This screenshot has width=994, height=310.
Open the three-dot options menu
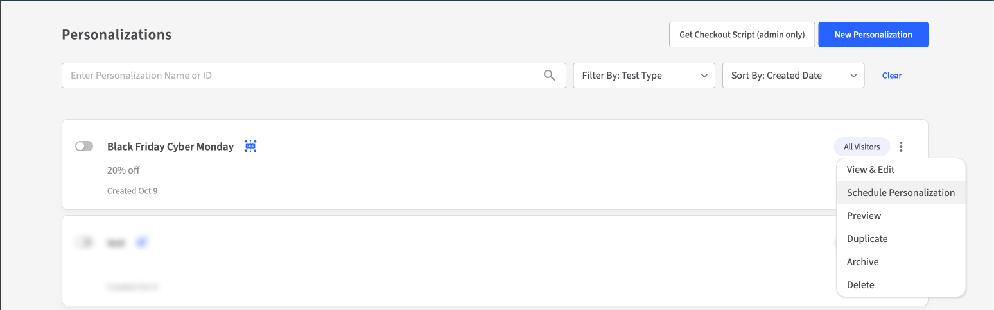[x=902, y=147]
